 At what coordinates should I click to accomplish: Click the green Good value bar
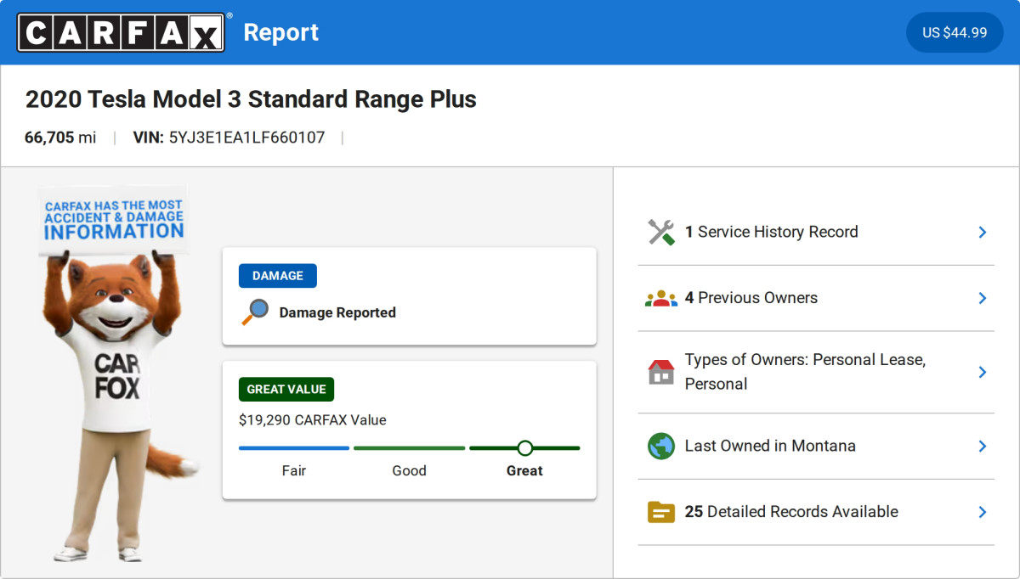click(409, 447)
